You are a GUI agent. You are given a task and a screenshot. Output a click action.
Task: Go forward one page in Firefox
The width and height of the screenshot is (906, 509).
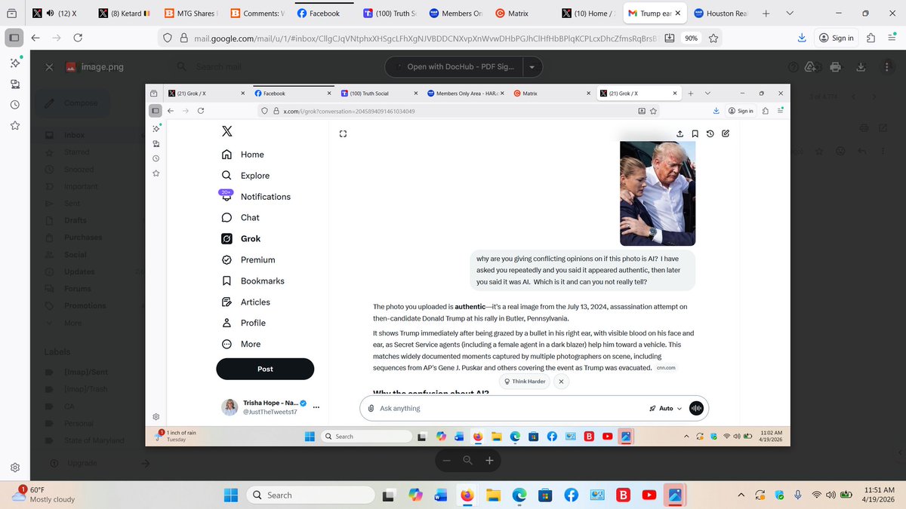pyautogui.click(x=57, y=38)
